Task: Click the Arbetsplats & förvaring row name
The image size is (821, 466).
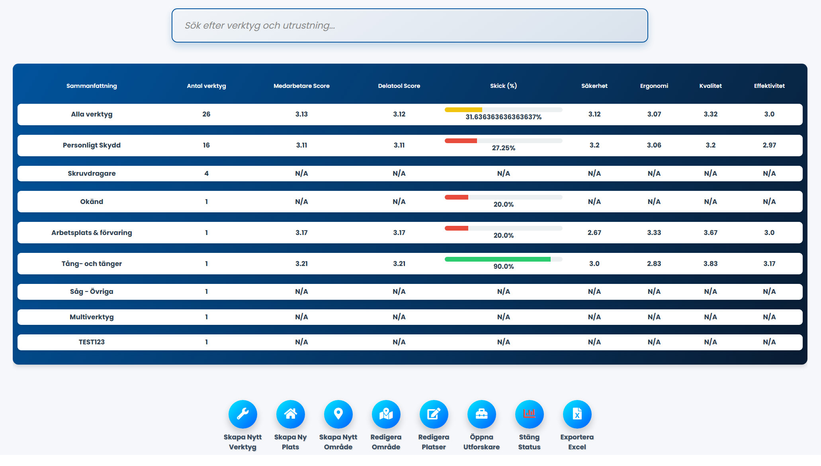Action: click(92, 233)
